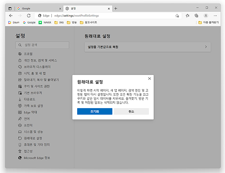Image resolution: width=225 pixels, height=173 pixels.
Task: Open Microsoft Edge 정보 icon
Action: (x=20, y=158)
